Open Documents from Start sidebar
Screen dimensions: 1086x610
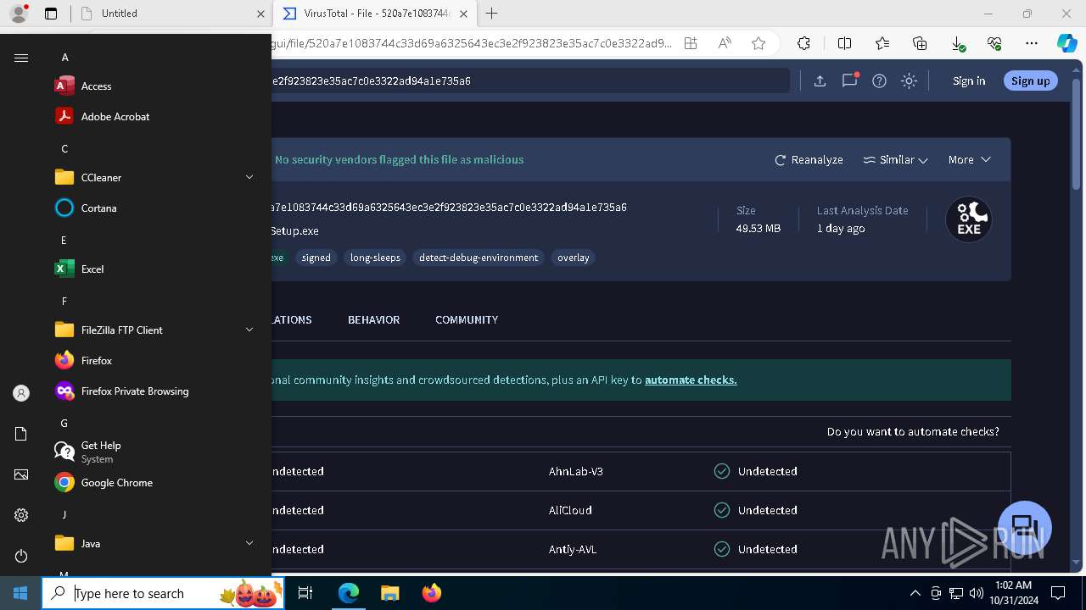21,434
